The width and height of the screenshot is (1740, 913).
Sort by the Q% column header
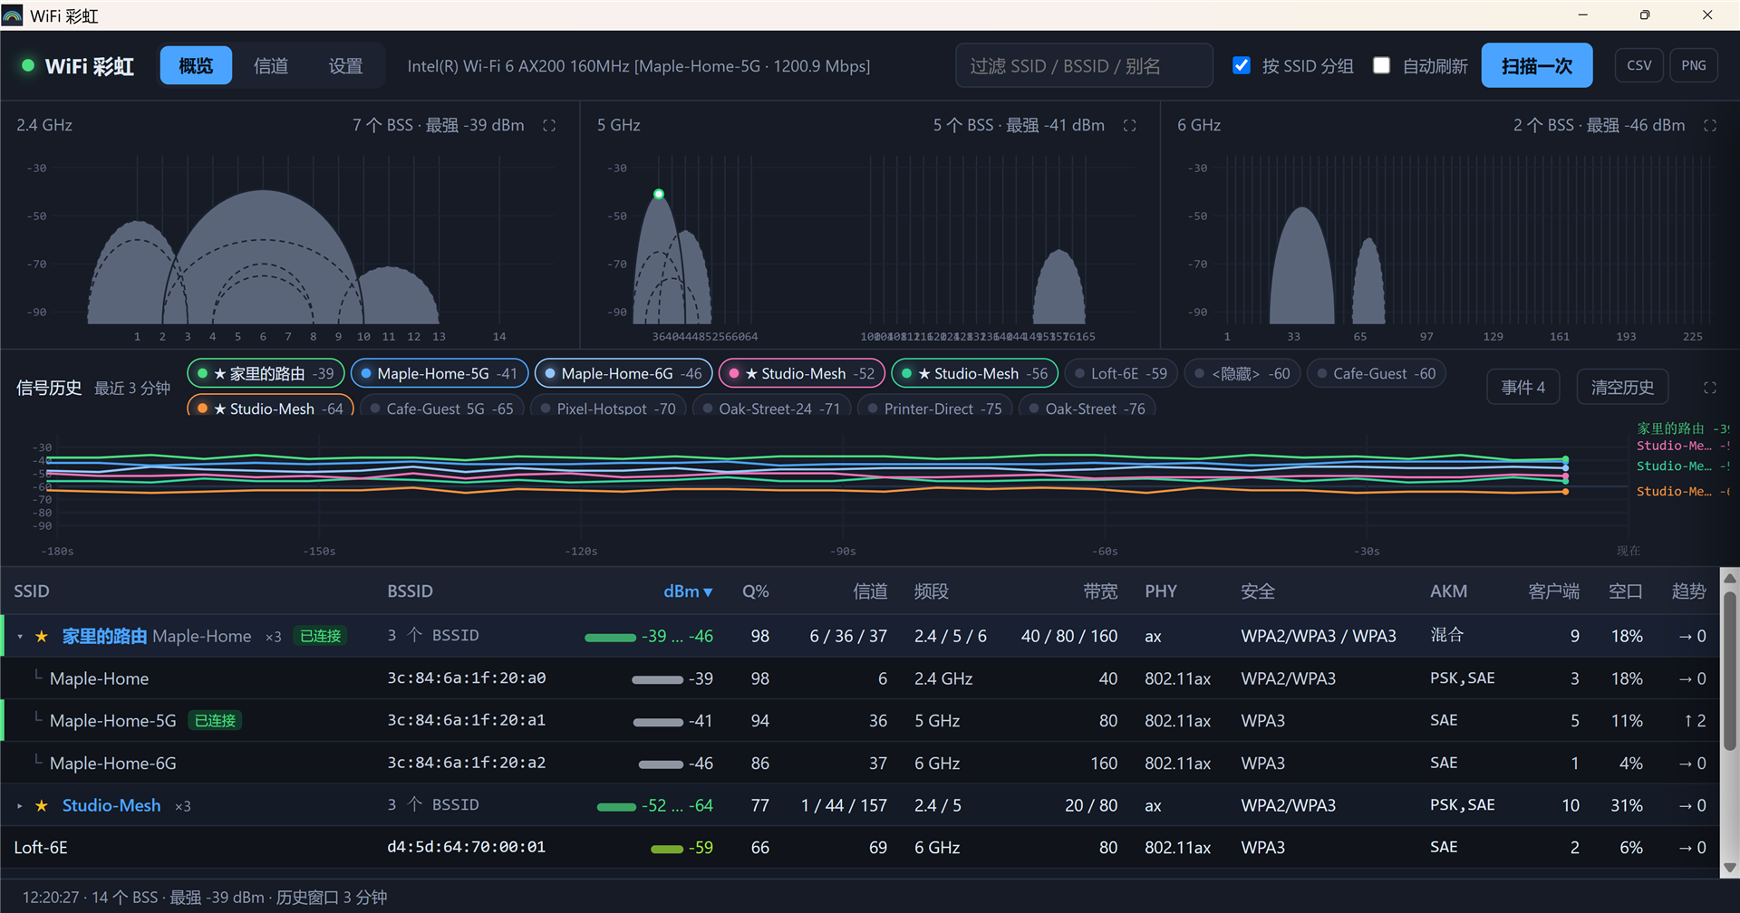click(x=756, y=591)
